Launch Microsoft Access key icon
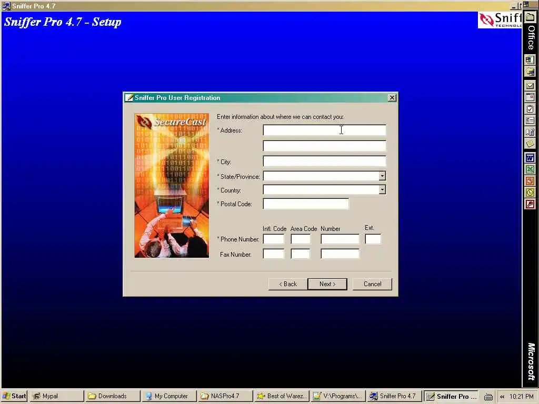The width and height of the screenshot is (539, 404). tap(530, 204)
